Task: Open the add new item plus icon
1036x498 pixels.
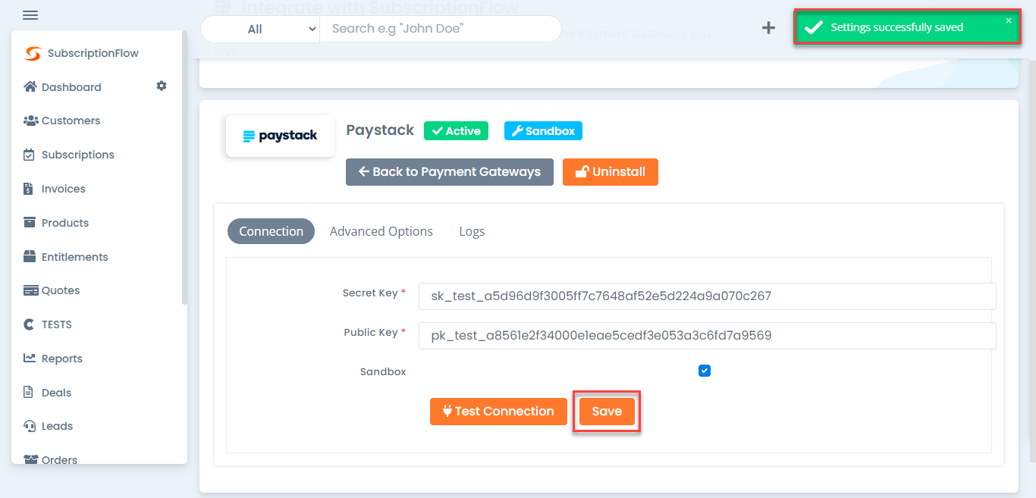Action: click(768, 27)
